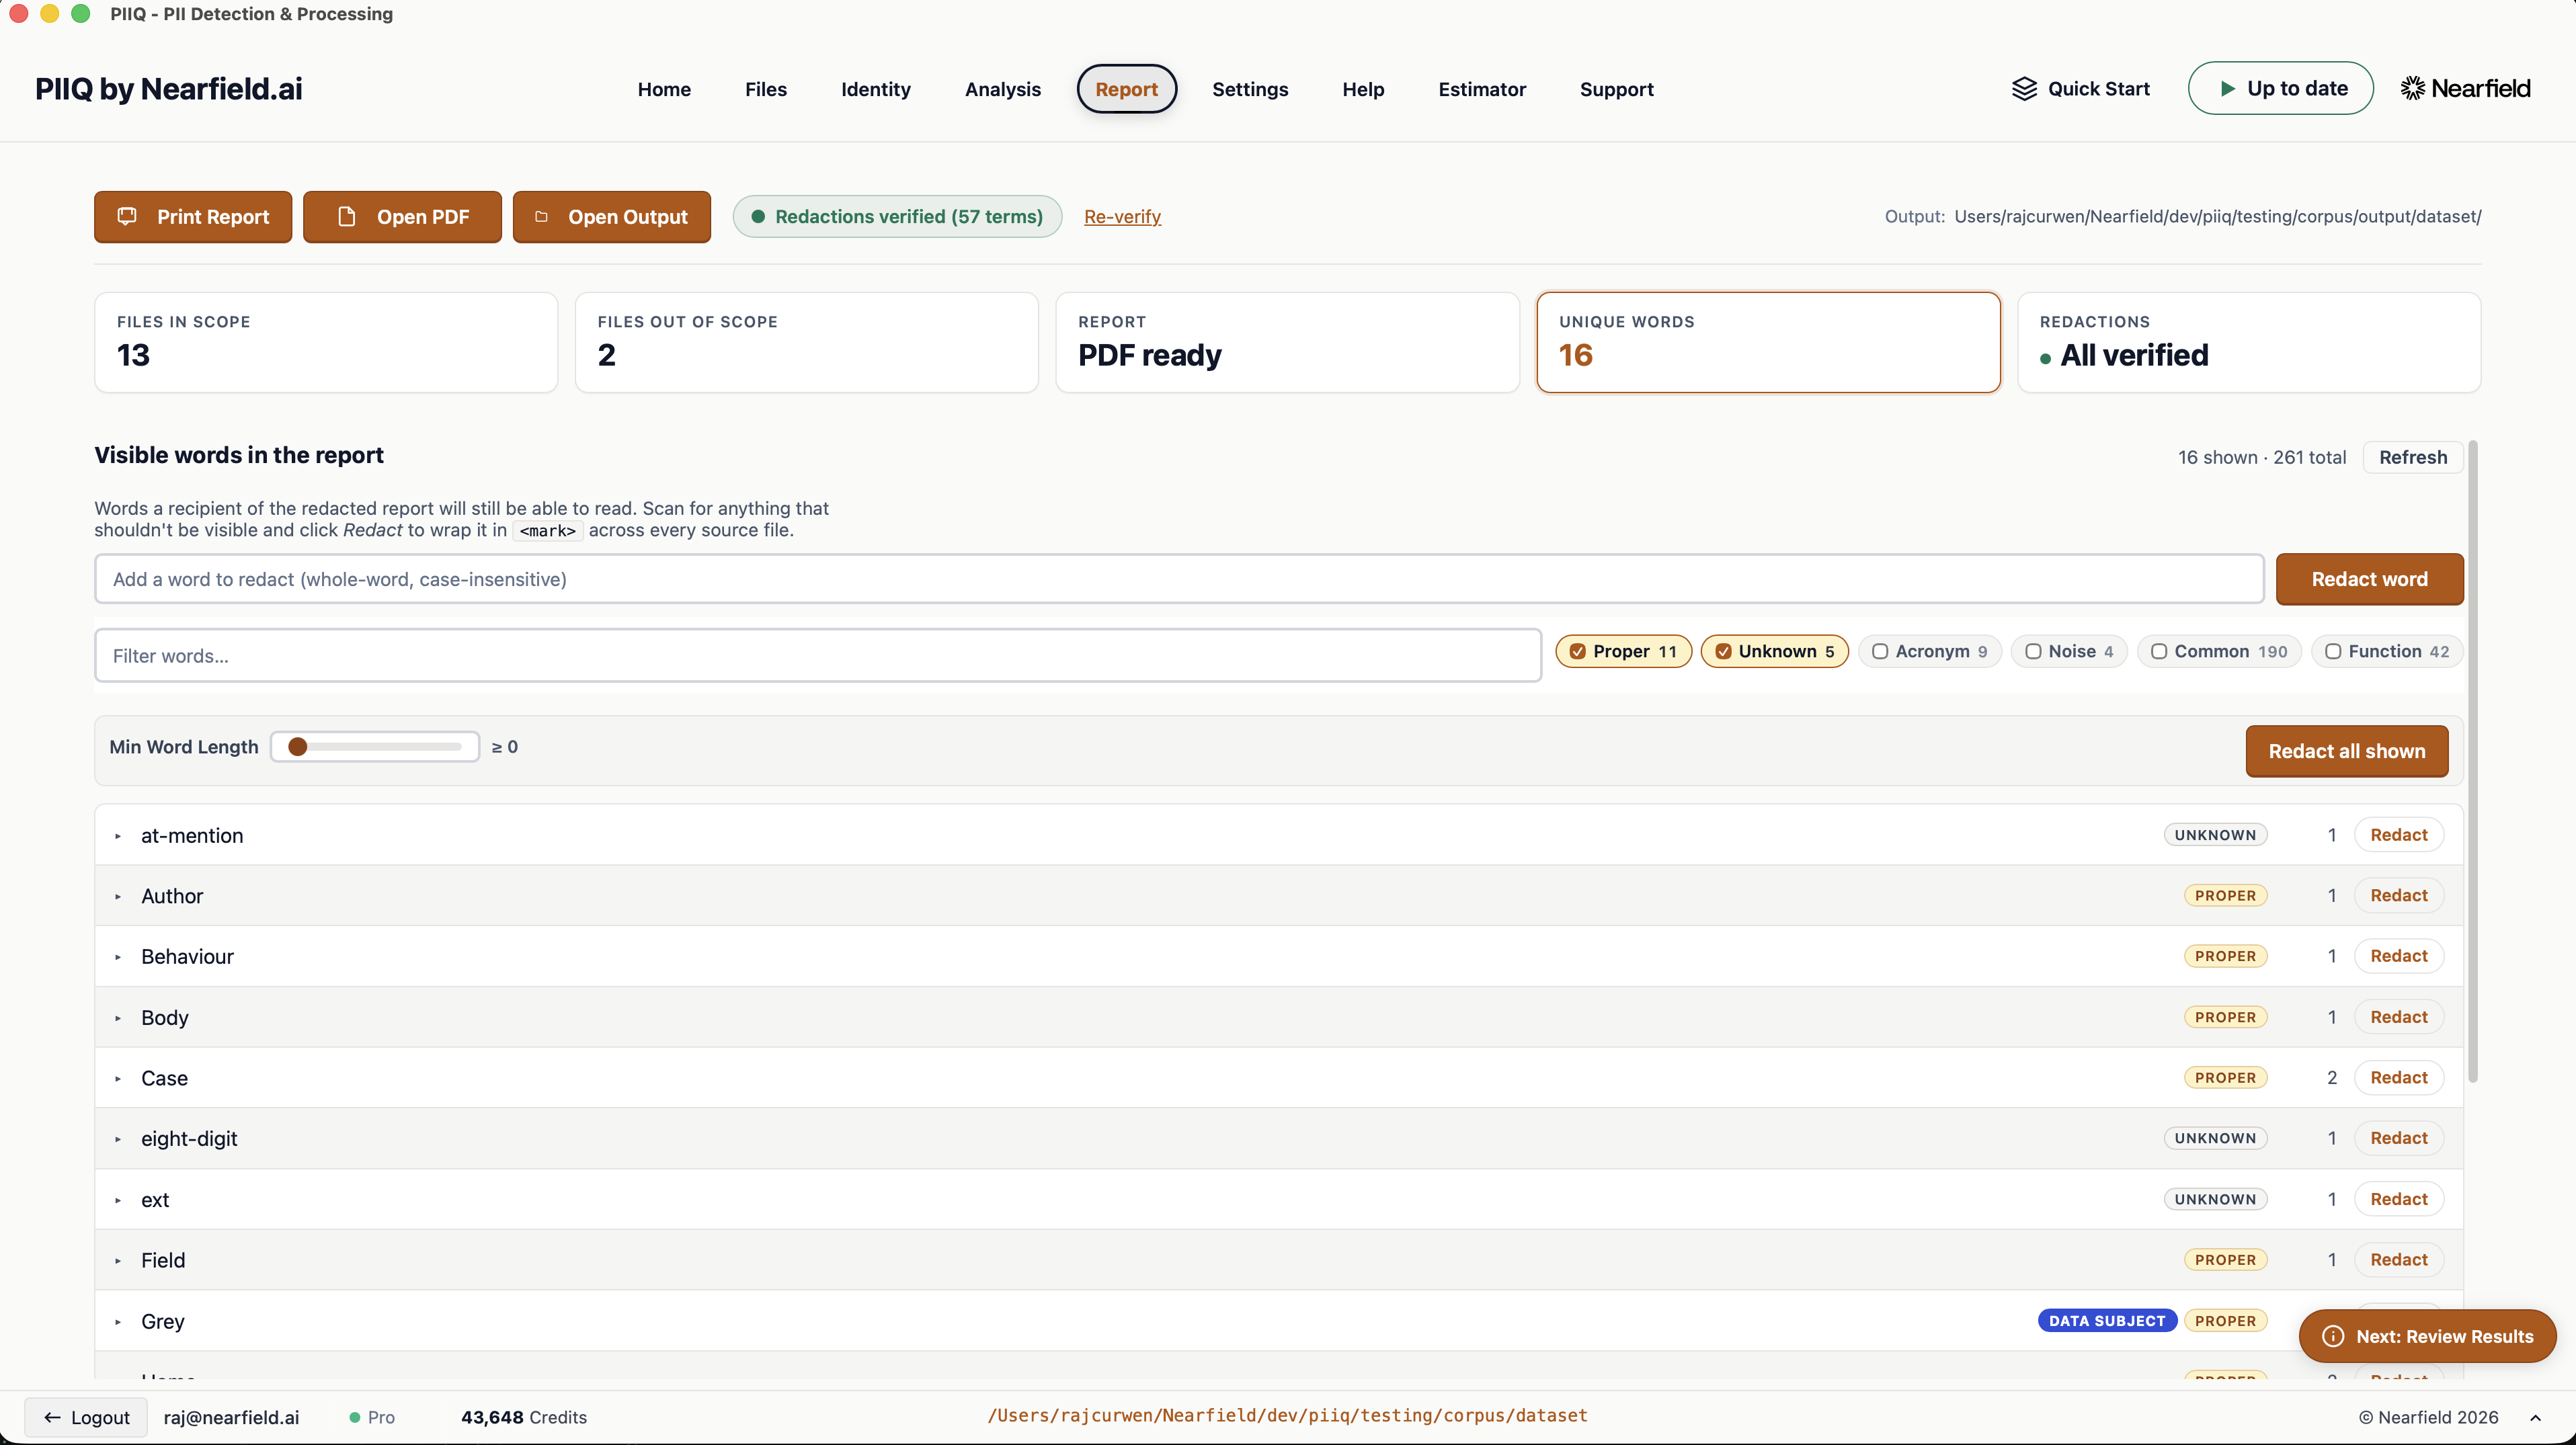Viewport: 2576px width, 1445px height.
Task: Click the info icon on Next: Review Results
Action: tap(2333, 1336)
